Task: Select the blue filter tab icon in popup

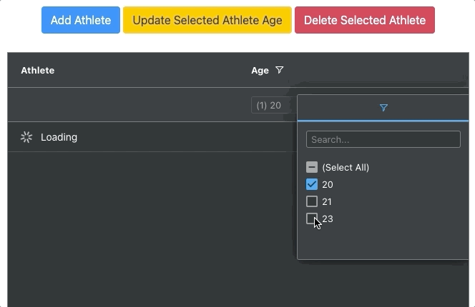Action: pyautogui.click(x=383, y=108)
